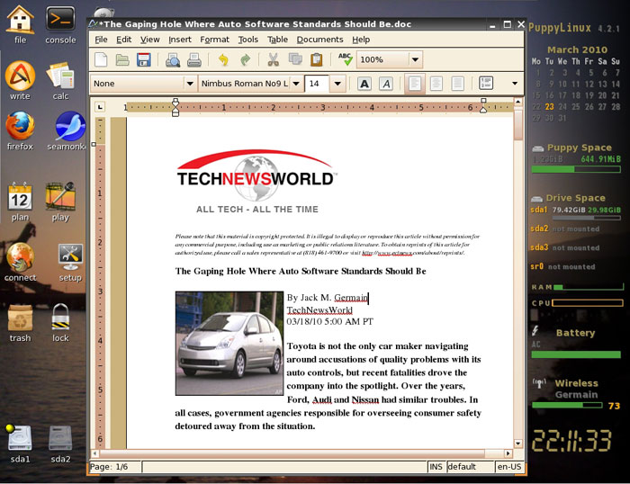Print the document with printer icon
This screenshot has width=630, height=484.
tap(194, 60)
